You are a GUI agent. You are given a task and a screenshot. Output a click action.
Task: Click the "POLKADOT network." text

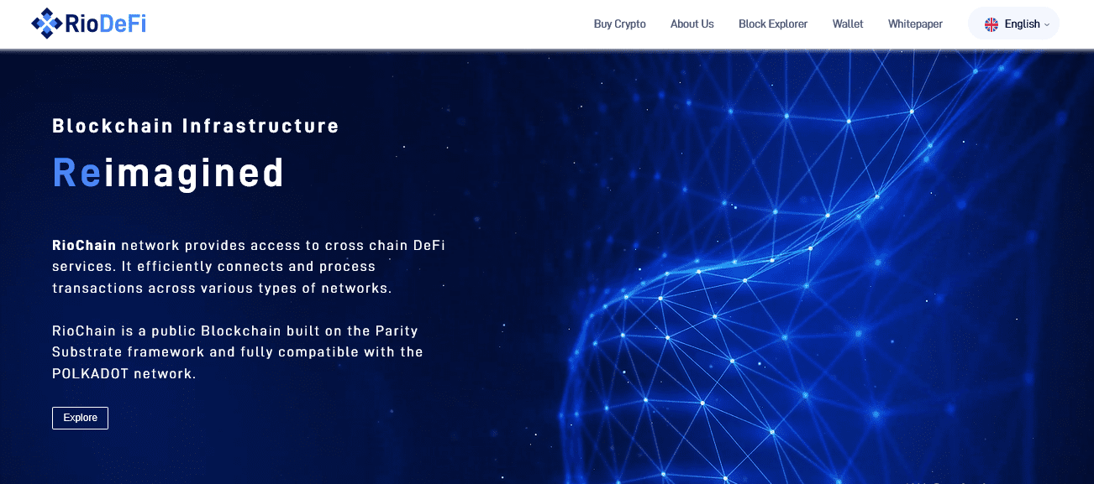coord(124,374)
